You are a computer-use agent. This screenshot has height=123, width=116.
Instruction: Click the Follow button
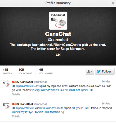point(105,71)
